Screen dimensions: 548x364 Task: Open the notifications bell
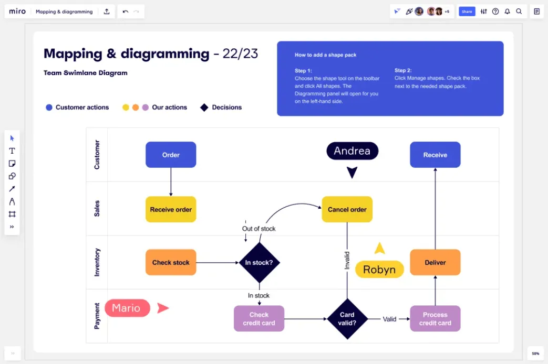(507, 12)
